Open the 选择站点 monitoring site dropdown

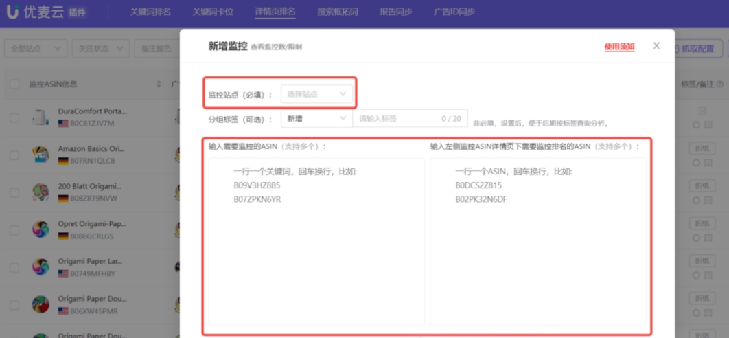316,94
